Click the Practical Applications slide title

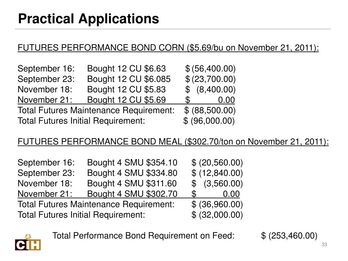[x=88, y=19]
